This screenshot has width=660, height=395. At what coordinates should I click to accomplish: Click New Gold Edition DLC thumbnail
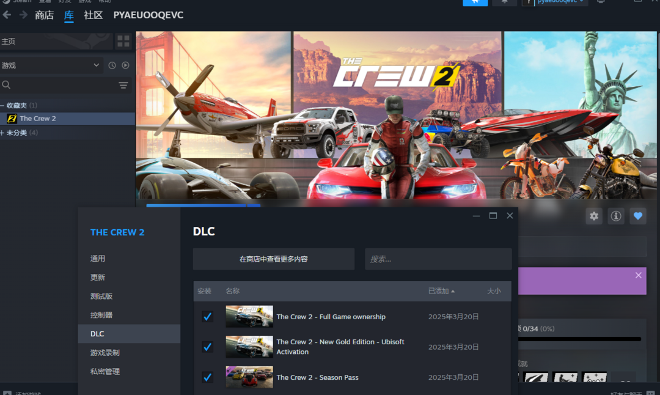point(249,347)
